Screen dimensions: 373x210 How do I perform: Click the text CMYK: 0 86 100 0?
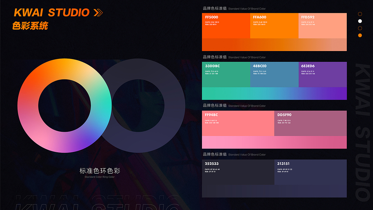click(212, 22)
